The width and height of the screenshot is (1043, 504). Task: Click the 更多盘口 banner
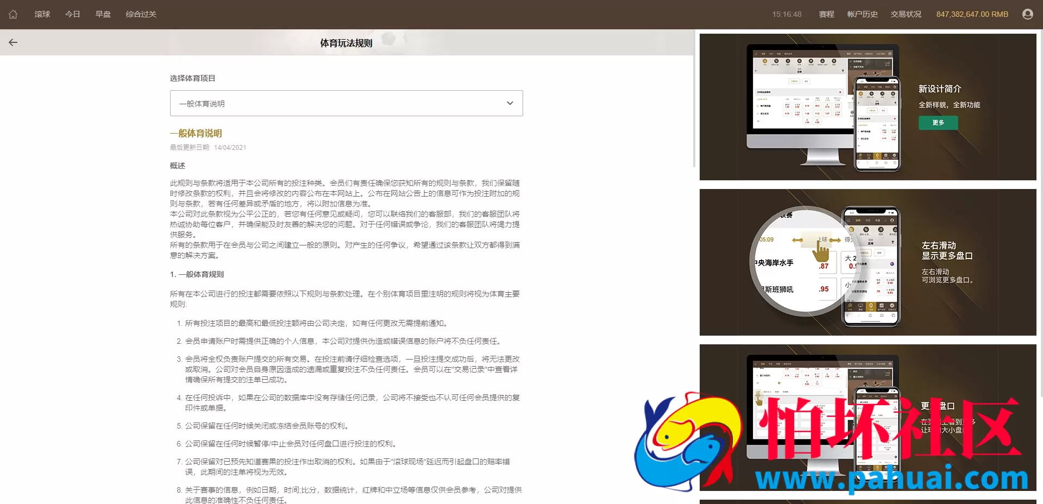[868, 418]
